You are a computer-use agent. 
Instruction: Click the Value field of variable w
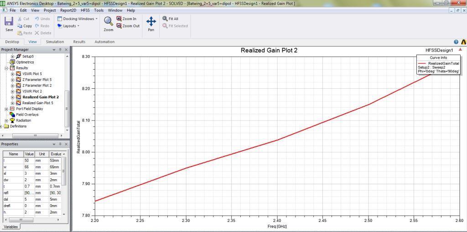click(x=29, y=167)
